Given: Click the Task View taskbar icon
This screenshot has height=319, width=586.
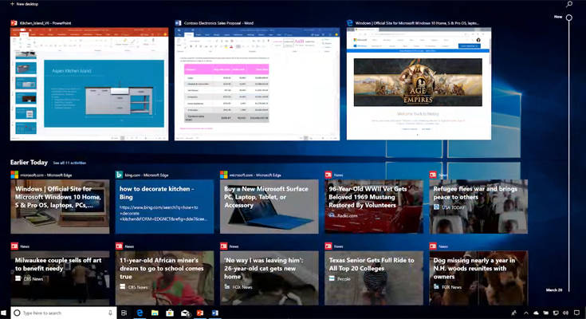Looking at the screenshot, I should (x=124, y=313).
